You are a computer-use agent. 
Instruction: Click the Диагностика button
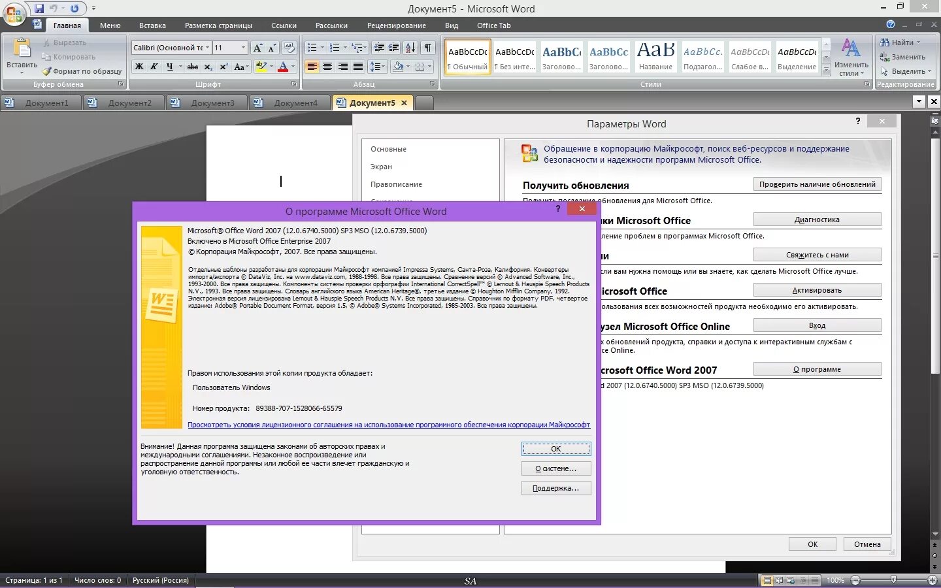(x=817, y=220)
